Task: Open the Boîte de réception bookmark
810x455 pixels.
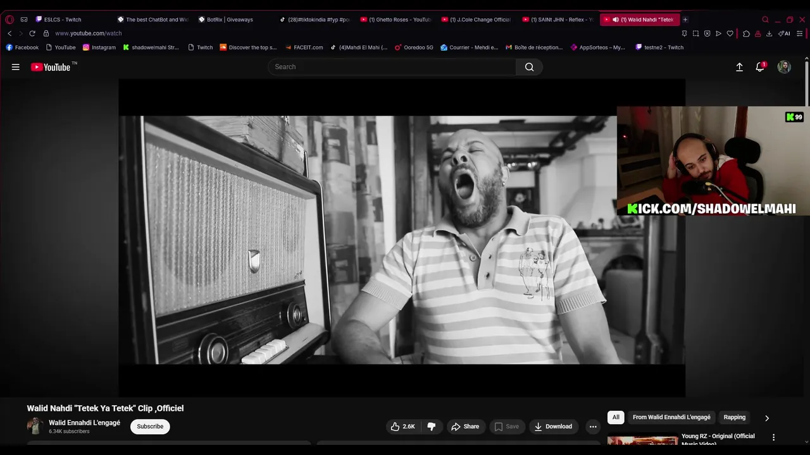Action: [x=534, y=47]
